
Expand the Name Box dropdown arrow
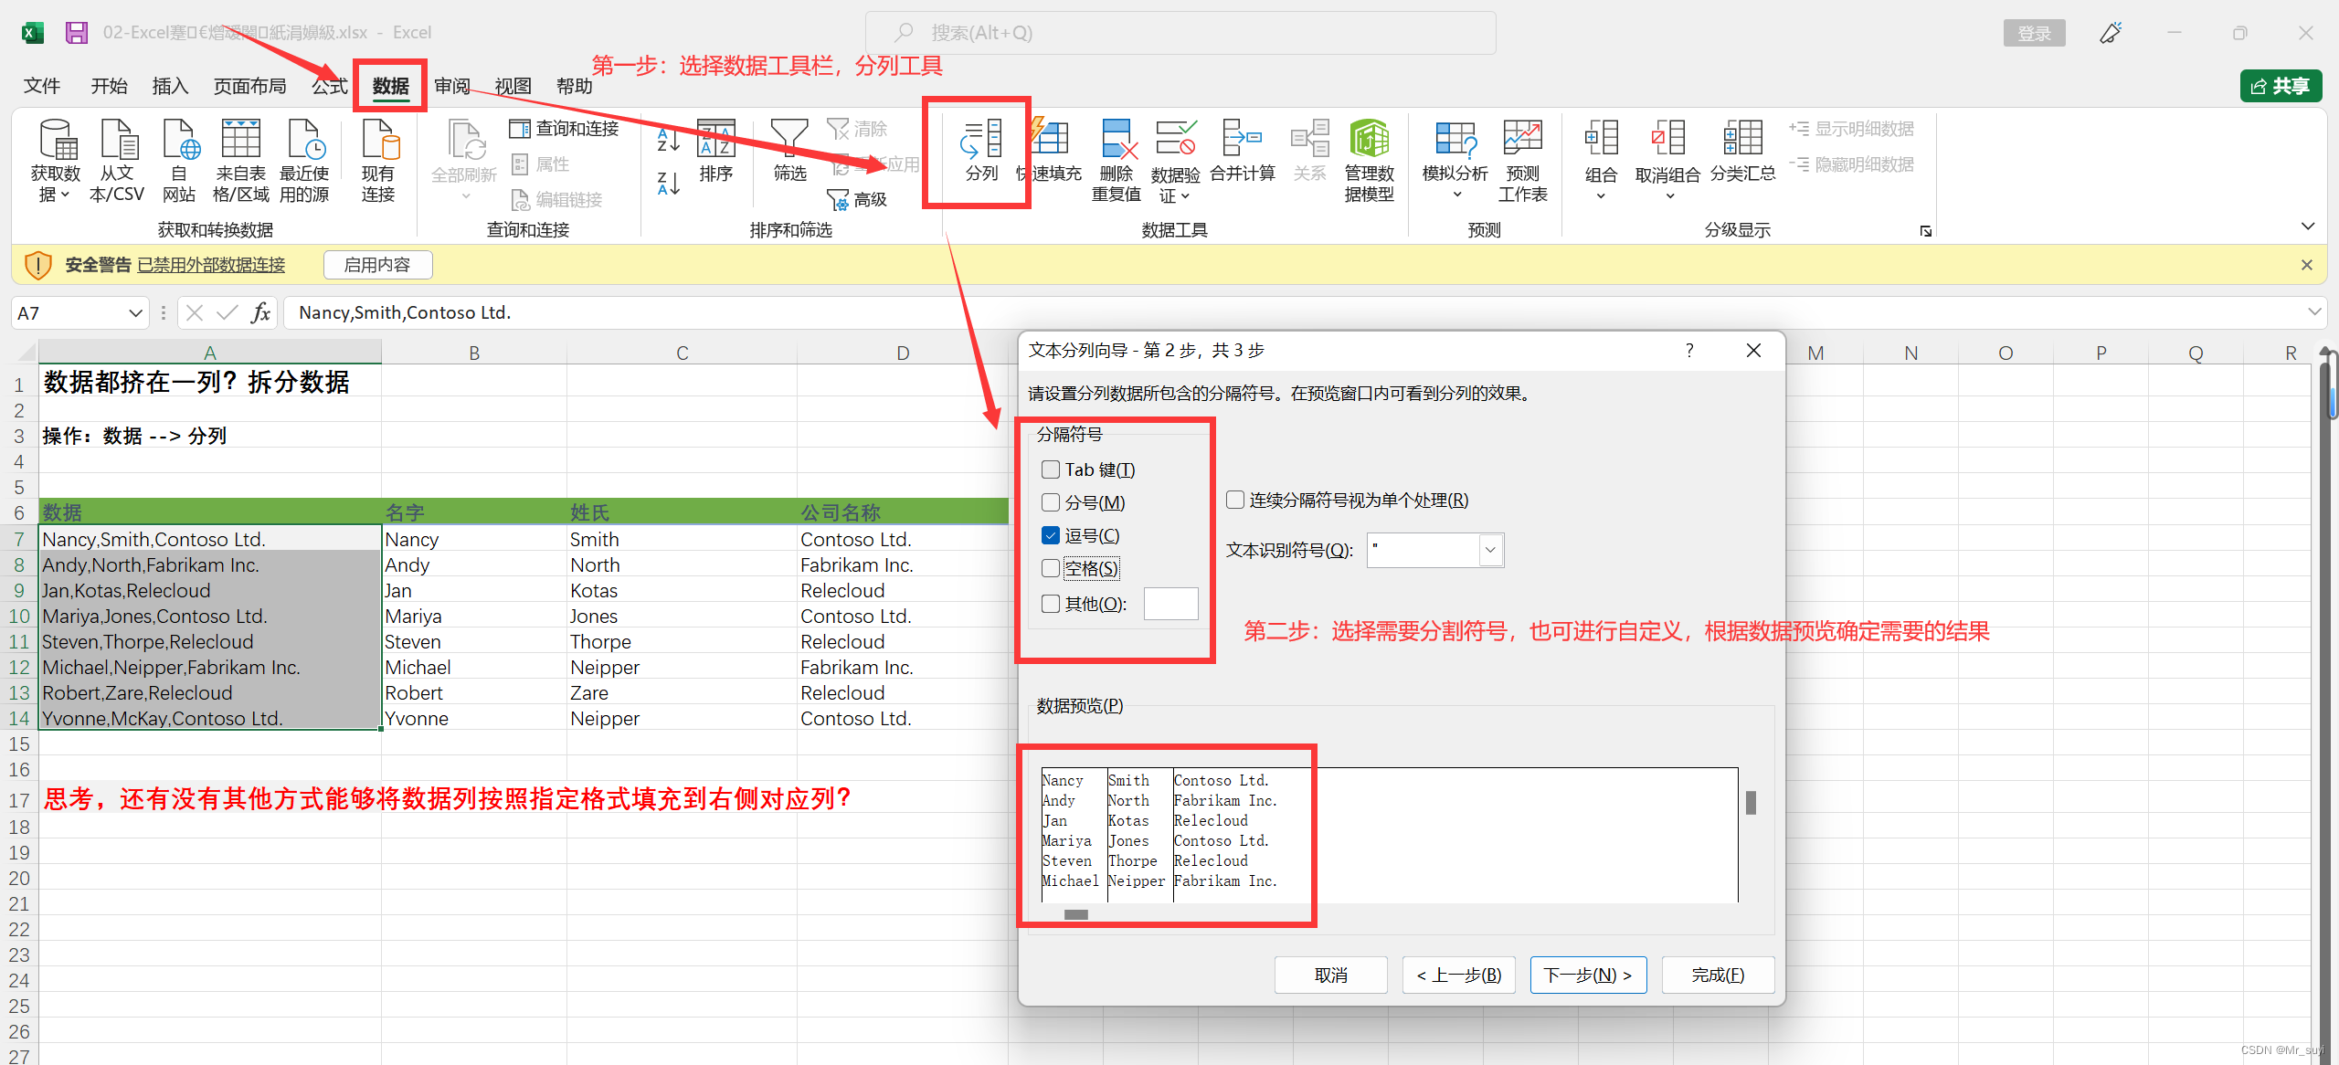point(135,313)
